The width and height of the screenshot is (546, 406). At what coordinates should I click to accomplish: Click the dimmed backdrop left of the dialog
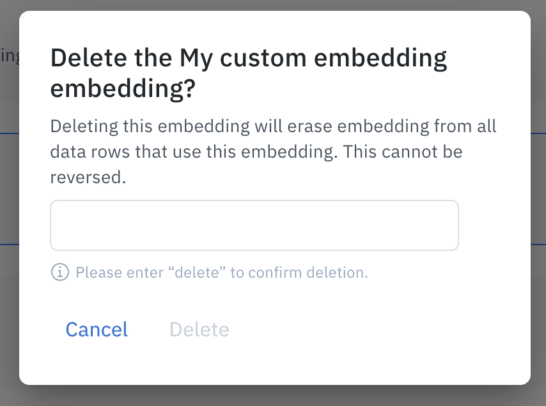click(x=9, y=192)
